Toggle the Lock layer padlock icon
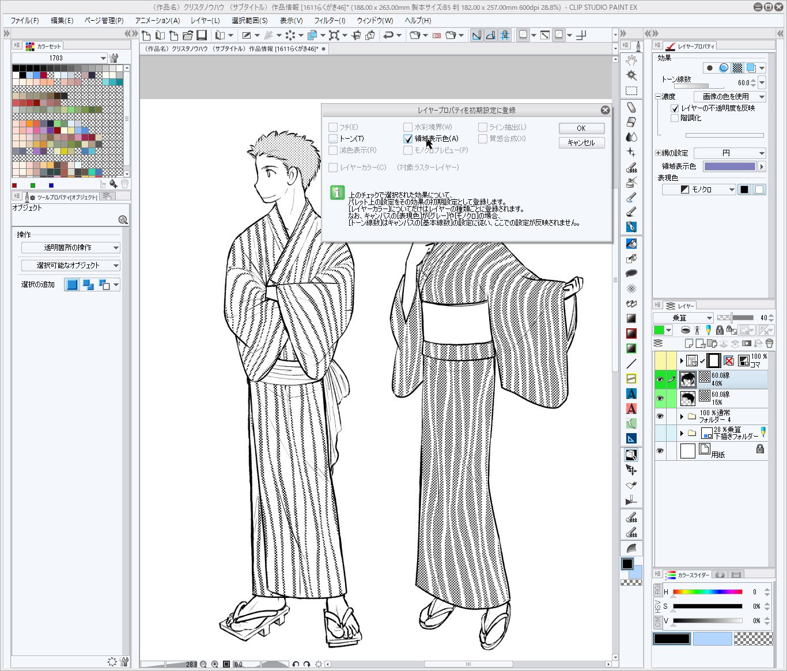This screenshot has height=671, width=787. pyautogui.click(x=720, y=330)
